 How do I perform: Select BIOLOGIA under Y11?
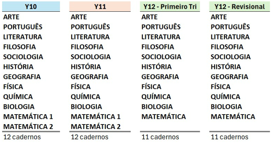pyautogui.click(x=86, y=107)
